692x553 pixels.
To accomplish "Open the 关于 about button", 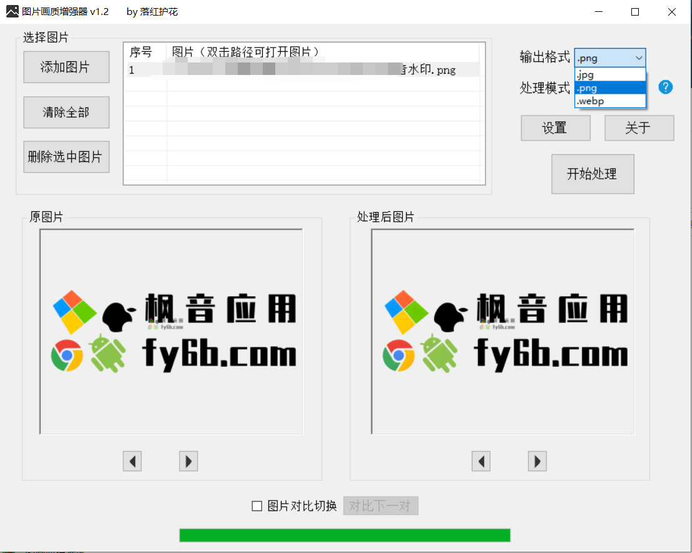I will pyautogui.click(x=639, y=128).
